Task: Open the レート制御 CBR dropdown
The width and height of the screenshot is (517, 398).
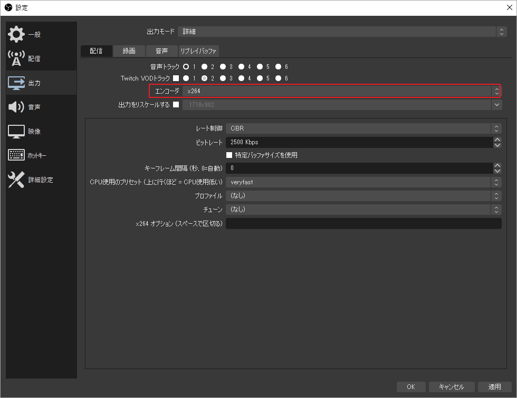Action: [x=363, y=128]
